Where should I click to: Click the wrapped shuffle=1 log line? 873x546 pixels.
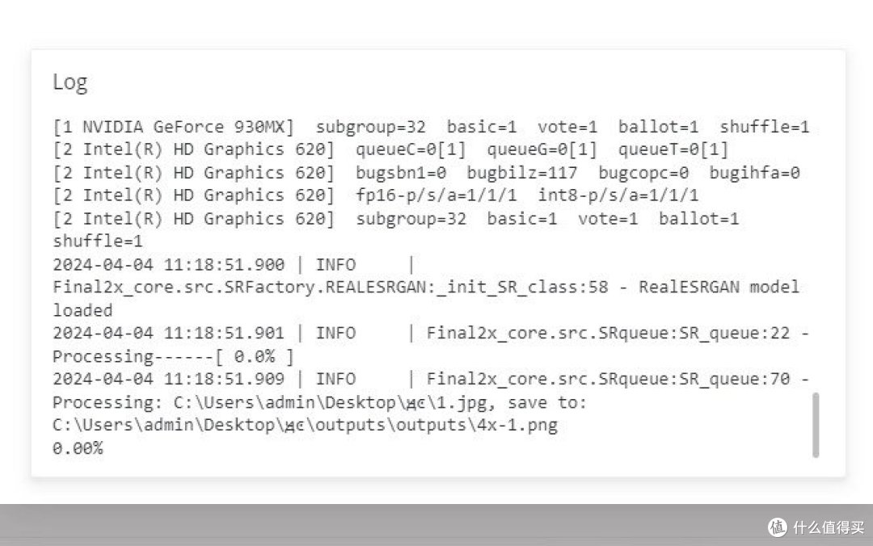pos(98,241)
